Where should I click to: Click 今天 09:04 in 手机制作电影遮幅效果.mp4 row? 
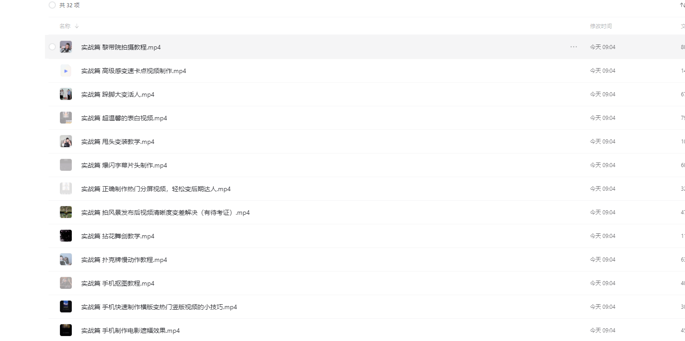click(602, 330)
